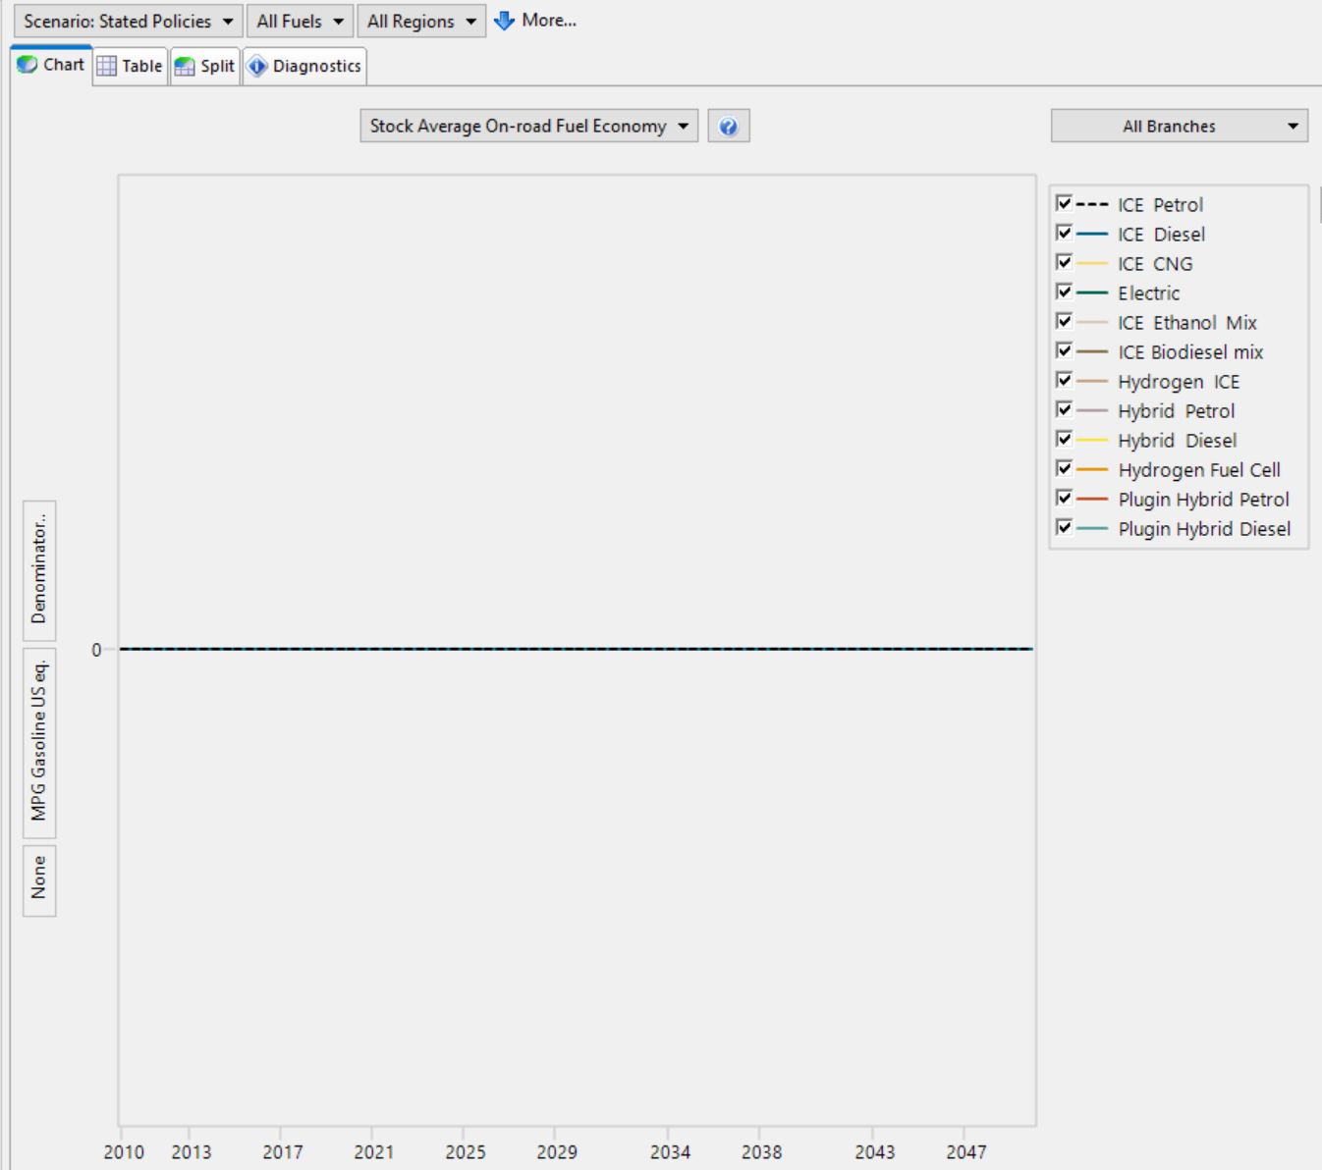Uncheck the ICE Diesel series checkbox
Screen dimensions: 1322x1170
(1064, 234)
